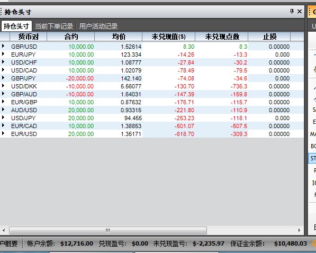Click the unrealized value 8.30
Image resolution: width=316 pixels, height=253 pixels.
[x=188, y=47]
